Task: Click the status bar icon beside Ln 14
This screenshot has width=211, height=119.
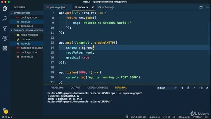Action: pos(127,117)
